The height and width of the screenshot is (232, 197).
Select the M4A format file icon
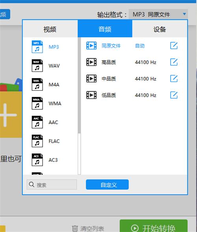click(37, 84)
